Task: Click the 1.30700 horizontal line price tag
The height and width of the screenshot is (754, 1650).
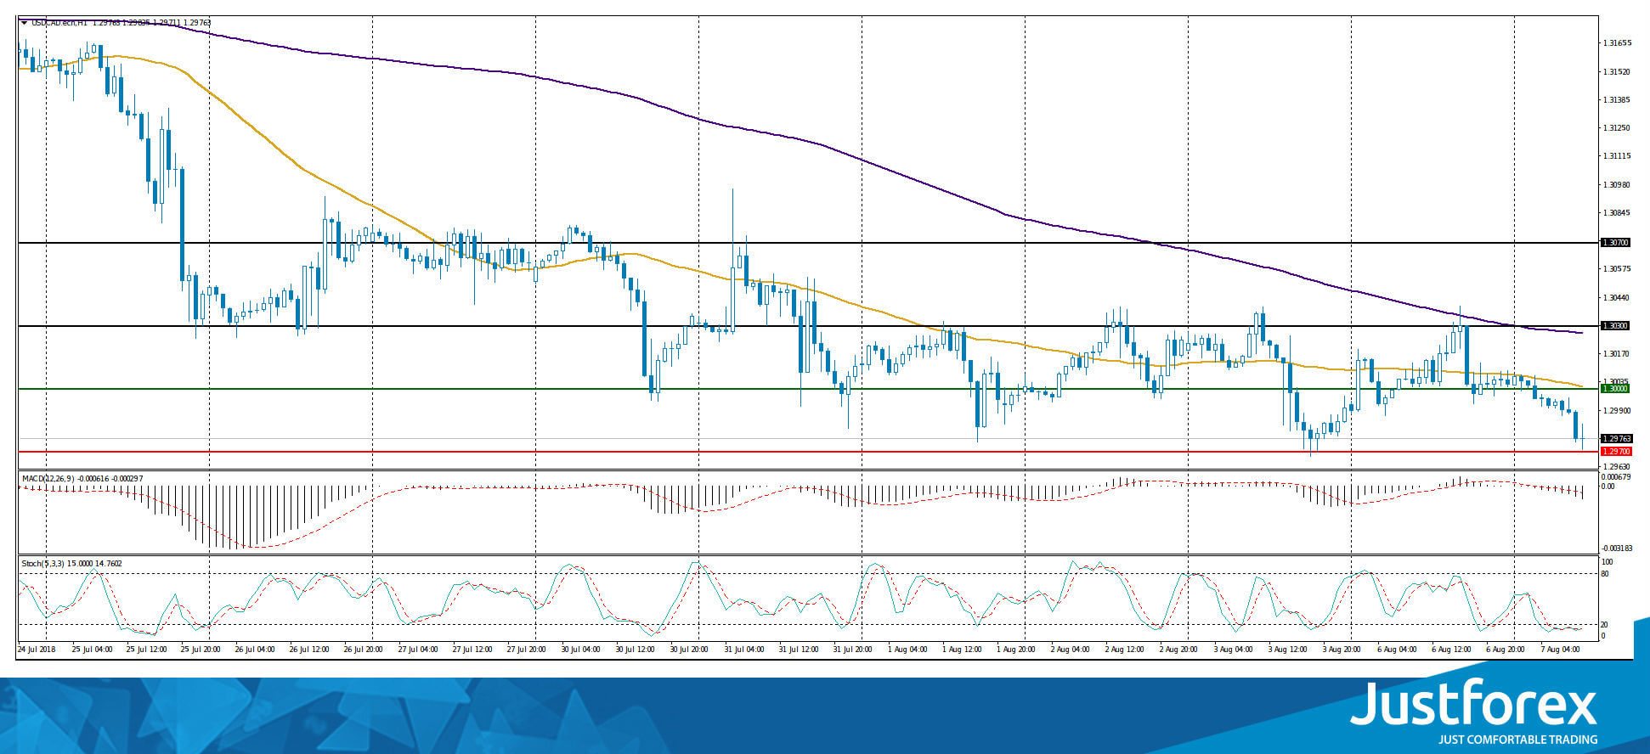Action: [x=1616, y=243]
